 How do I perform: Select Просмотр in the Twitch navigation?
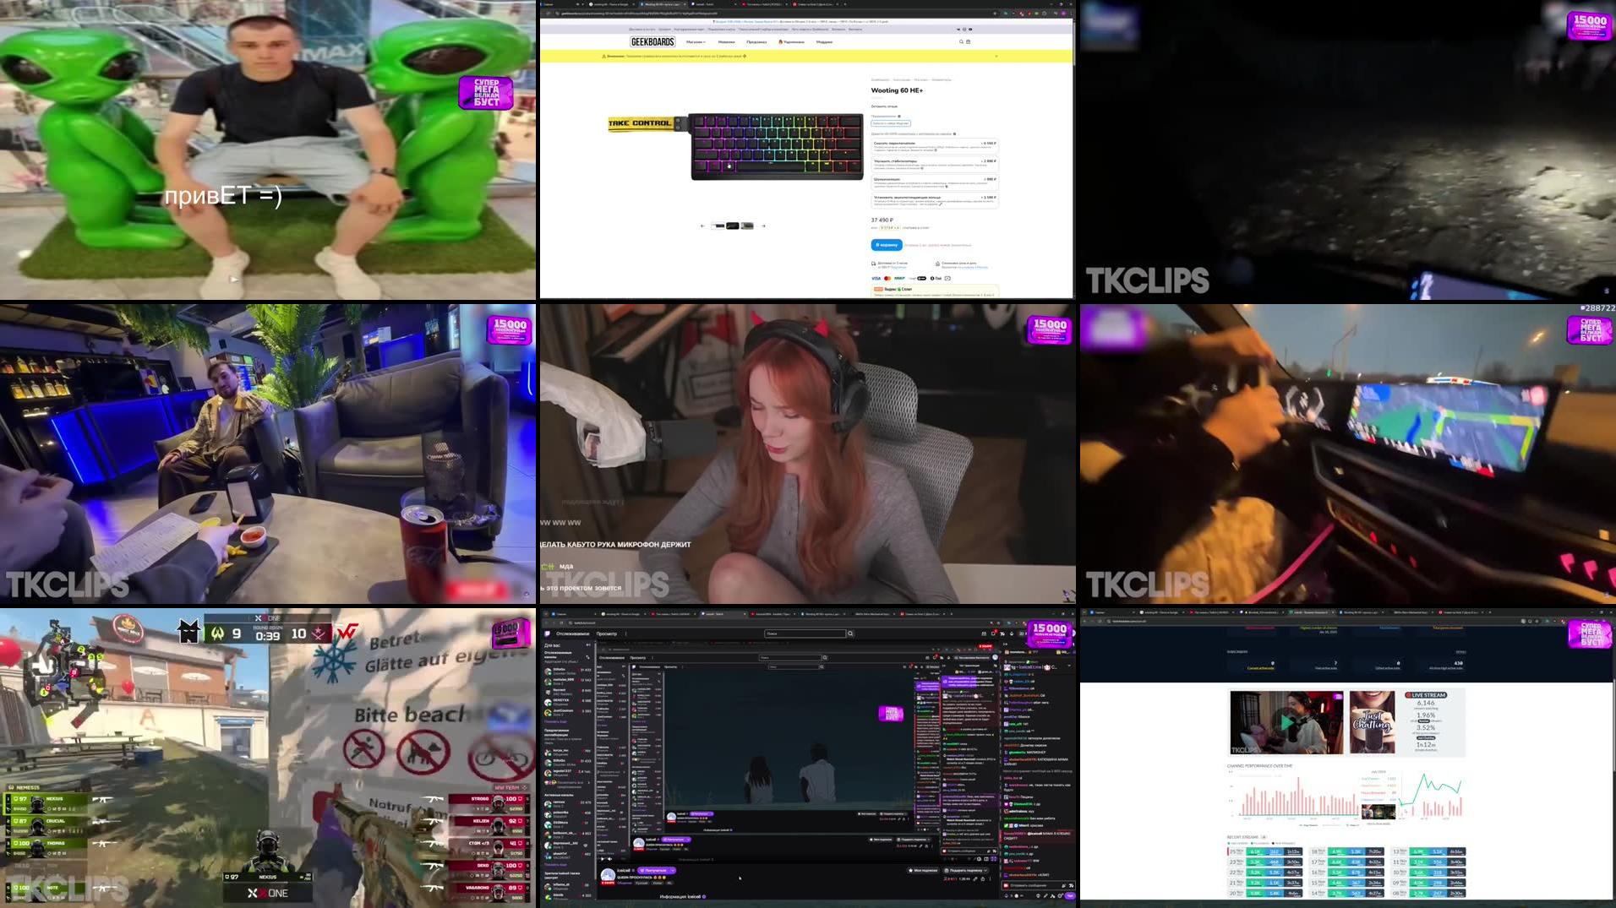(x=608, y=633)
